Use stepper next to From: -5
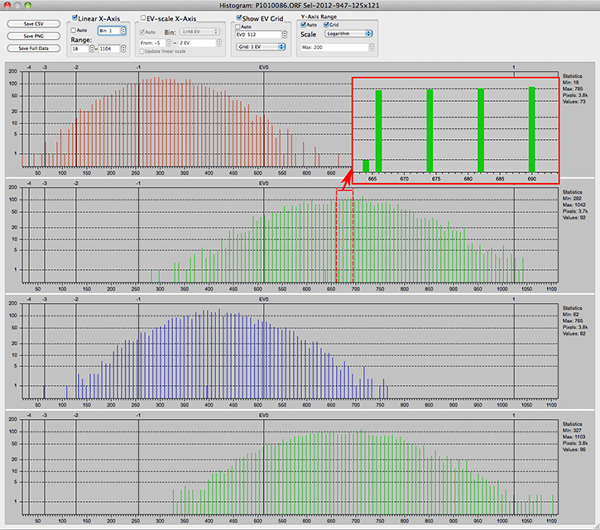 [x=169, y=43]
